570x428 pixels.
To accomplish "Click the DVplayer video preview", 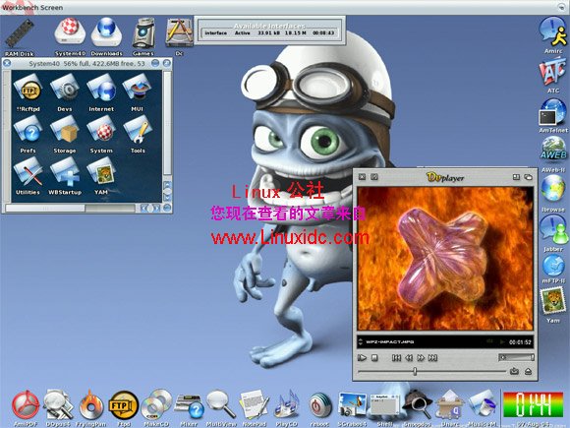I will tap(445, 259).
